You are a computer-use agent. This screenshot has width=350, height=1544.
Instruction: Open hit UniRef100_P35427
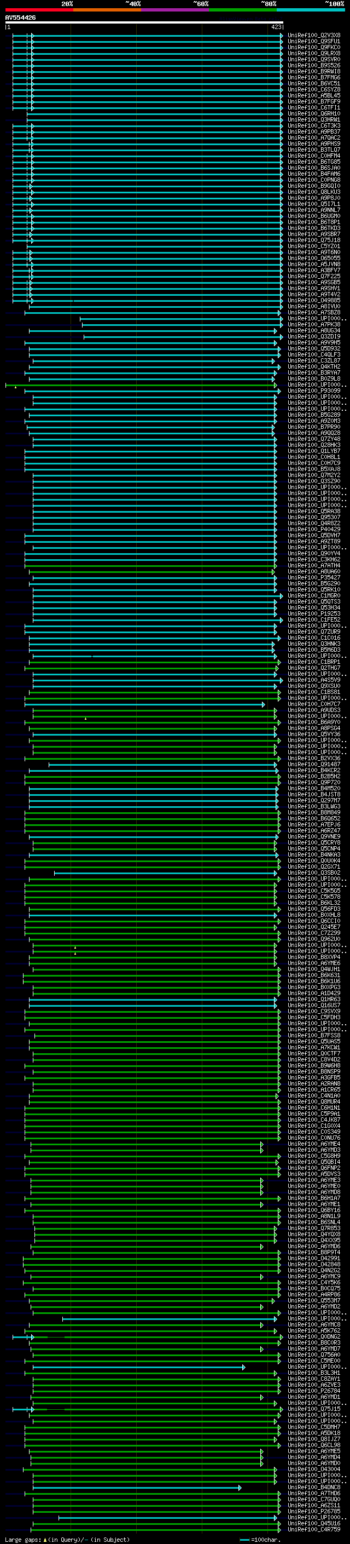314,578
